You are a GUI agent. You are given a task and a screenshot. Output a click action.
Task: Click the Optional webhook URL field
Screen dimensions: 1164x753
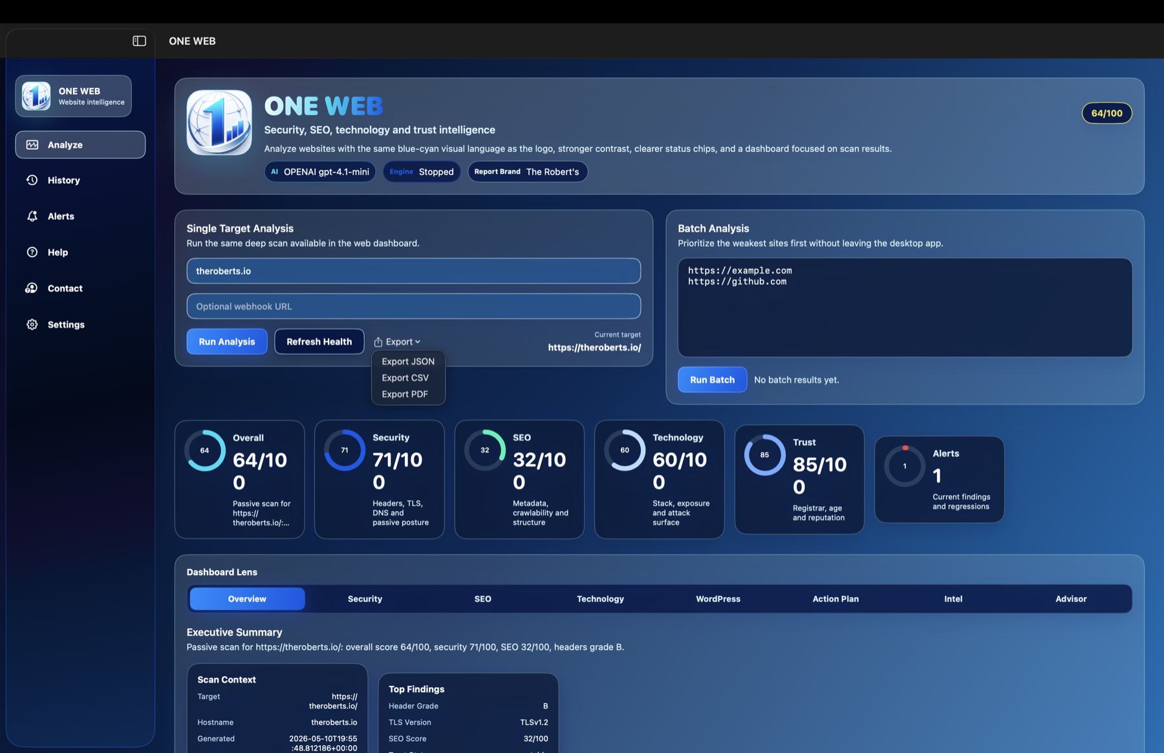pyautogui.click(x=414, y=306)
